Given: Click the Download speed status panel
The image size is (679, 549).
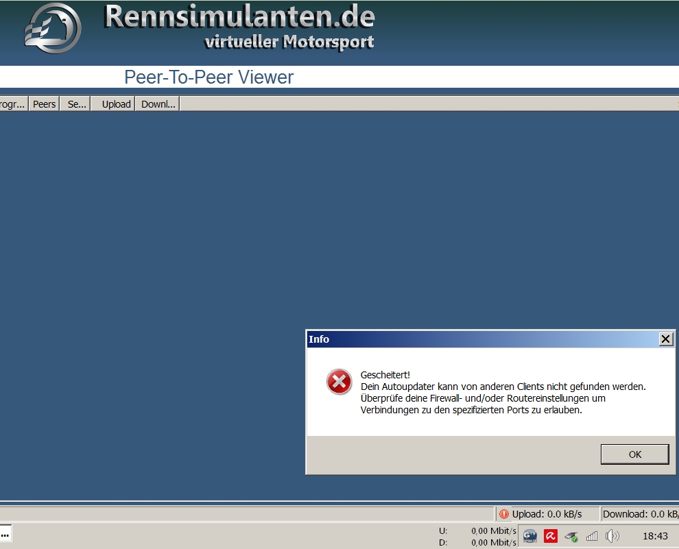Looking at the screenshot, I should (x=639, y=514).
